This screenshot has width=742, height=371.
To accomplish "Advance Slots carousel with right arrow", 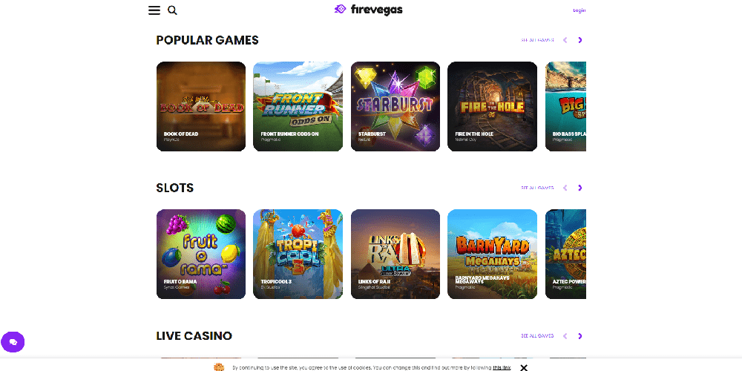I will coord(580,188).
